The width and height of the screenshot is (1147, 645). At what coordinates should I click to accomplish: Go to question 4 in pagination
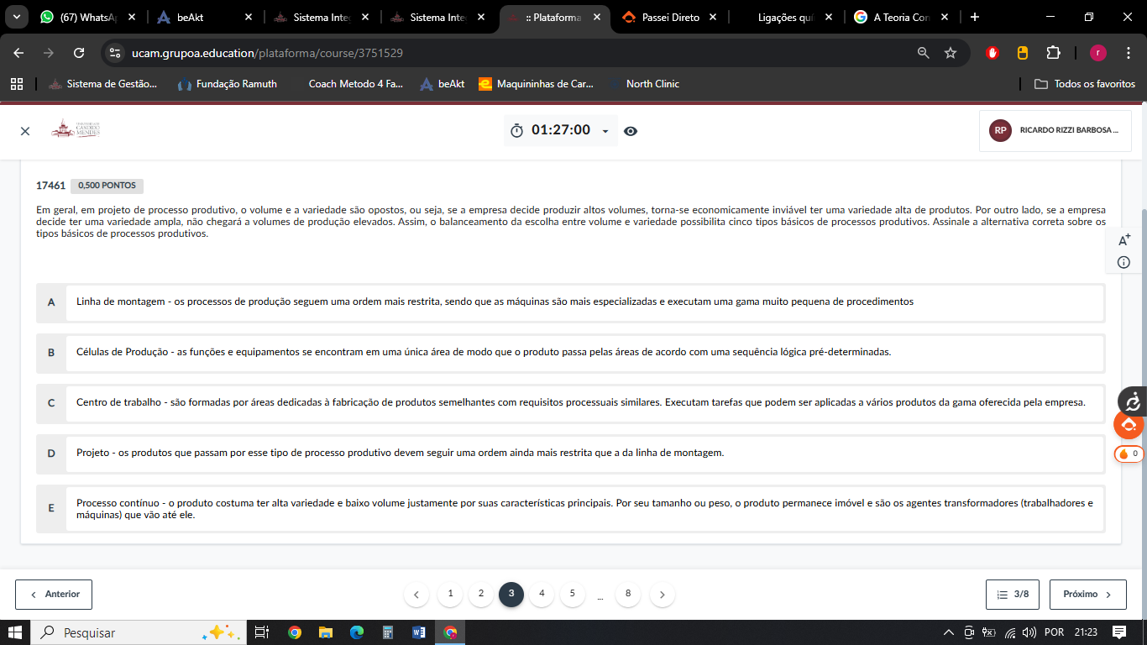click(x=542, y=594)
